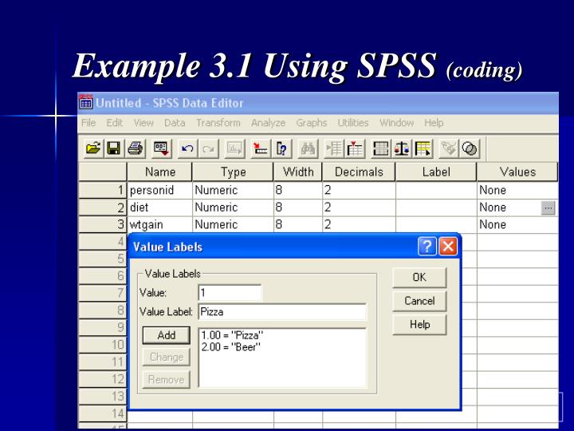574x431 pixels.
Task: Click the Width column header
Action: (x=298, y=172)
